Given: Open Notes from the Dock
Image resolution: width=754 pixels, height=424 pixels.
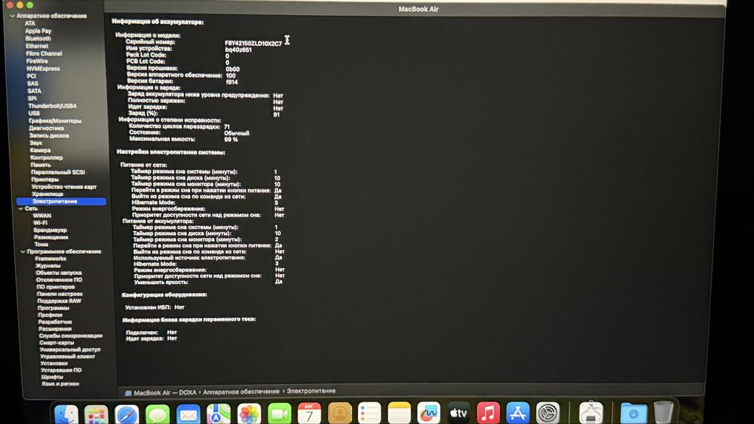Looking at the screenshot, I should (x=399, y=413).
